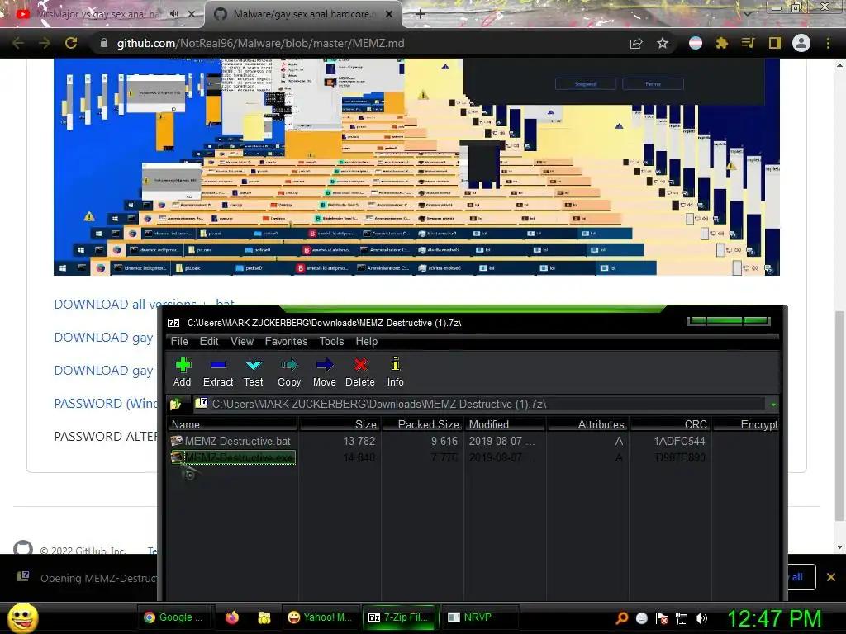Open the MEMZ screenshot image on GitHub
This screenshot has height=634, width=846.
coord(416,167)
